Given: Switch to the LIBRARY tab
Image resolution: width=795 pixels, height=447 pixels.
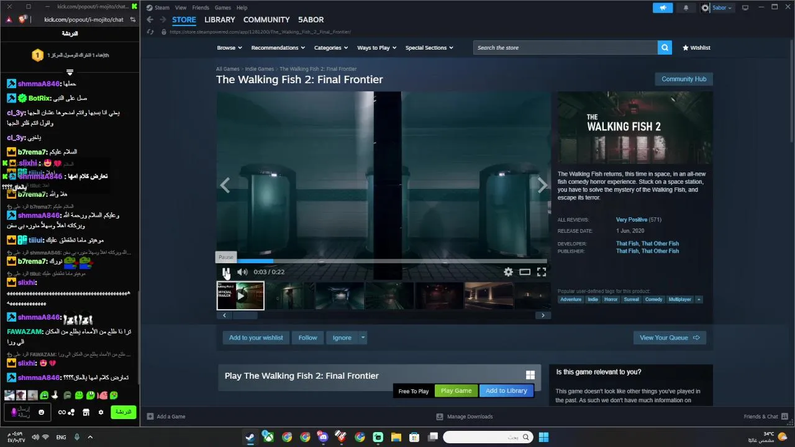Looking at the screenshot, I should point(220,20).
